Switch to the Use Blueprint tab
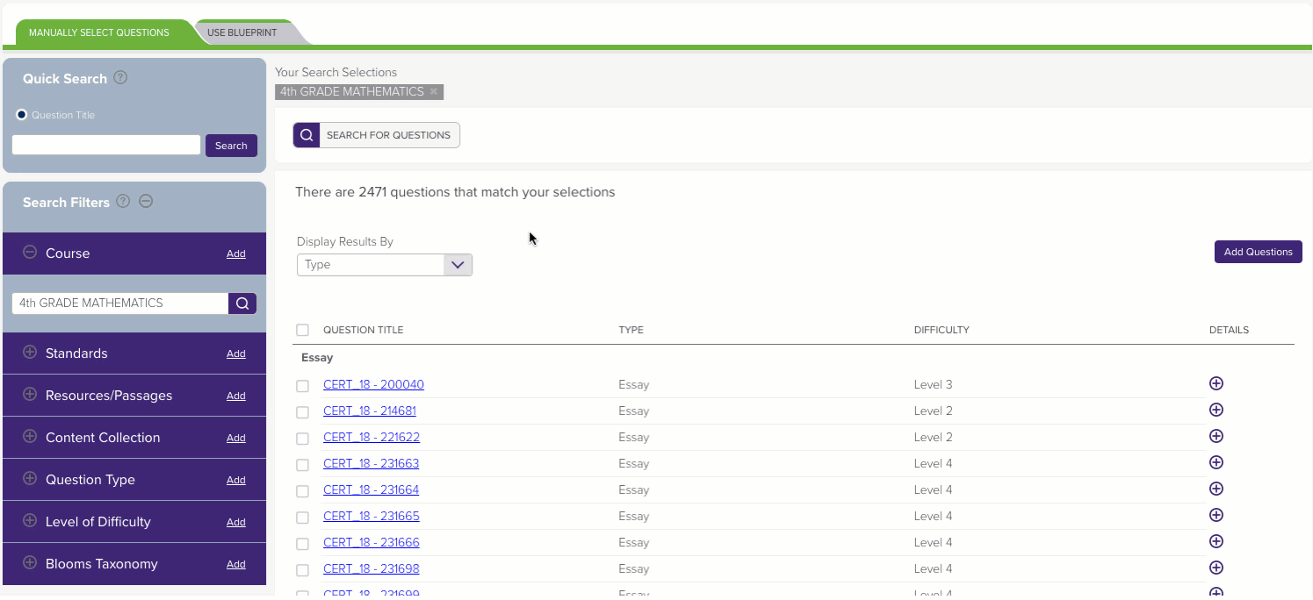1313x600 pixels. pyautogui.click(x=242, y=33)
